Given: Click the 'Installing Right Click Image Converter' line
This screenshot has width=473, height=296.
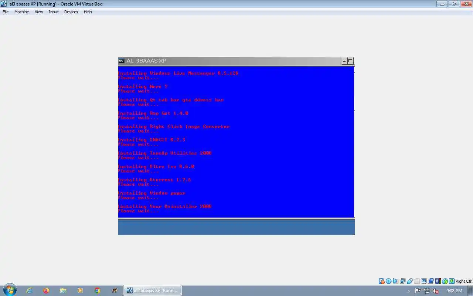Looking at the screenshot, I should coord(174,127).
